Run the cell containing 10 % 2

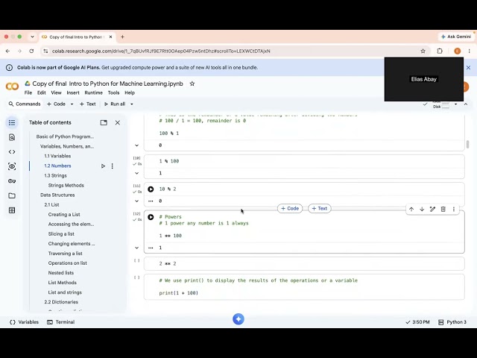[x=151, y=189]
